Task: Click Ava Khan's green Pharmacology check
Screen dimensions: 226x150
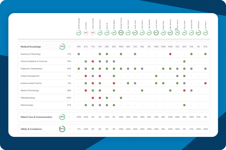Action: pyautogui.click(x=86, y=105)
